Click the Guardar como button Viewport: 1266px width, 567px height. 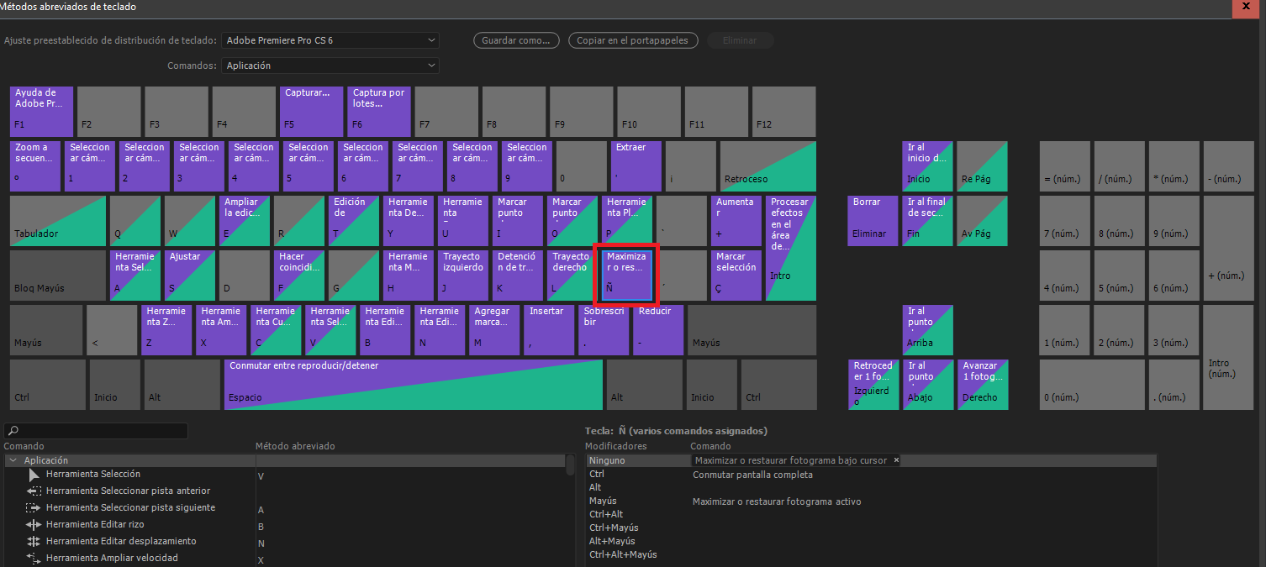[x=516, y=40]
